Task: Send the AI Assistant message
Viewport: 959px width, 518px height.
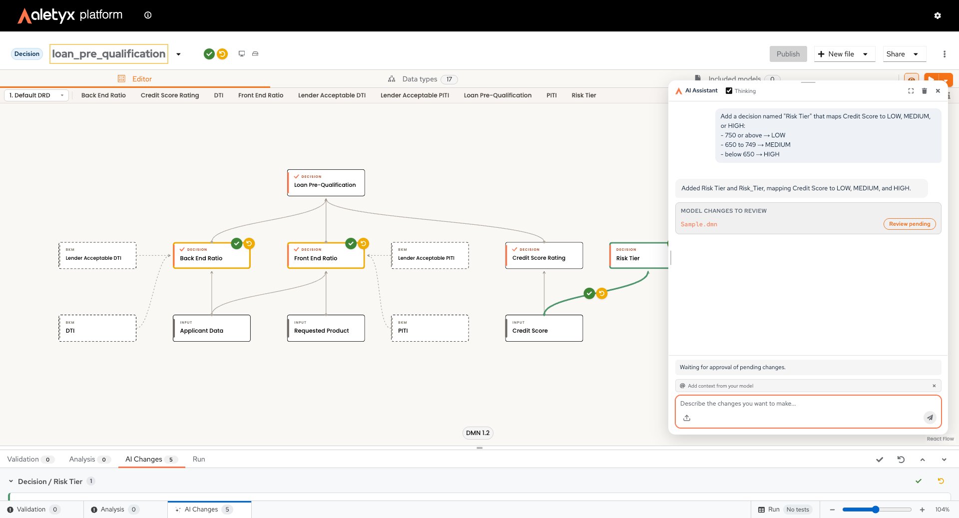Action: [x=930, y=418]
